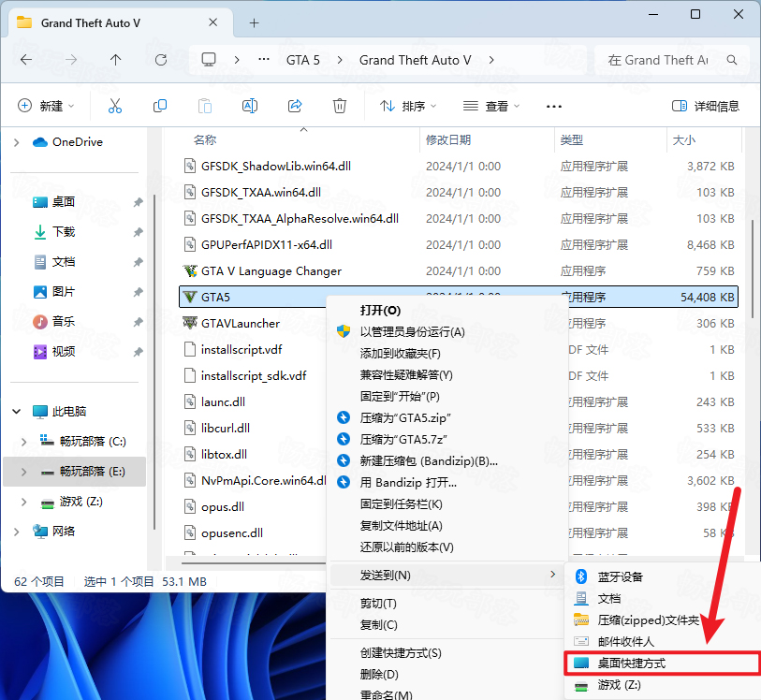
Task: Click 以管理员身份运行(A) run as admin
Action: click(412, 332)
